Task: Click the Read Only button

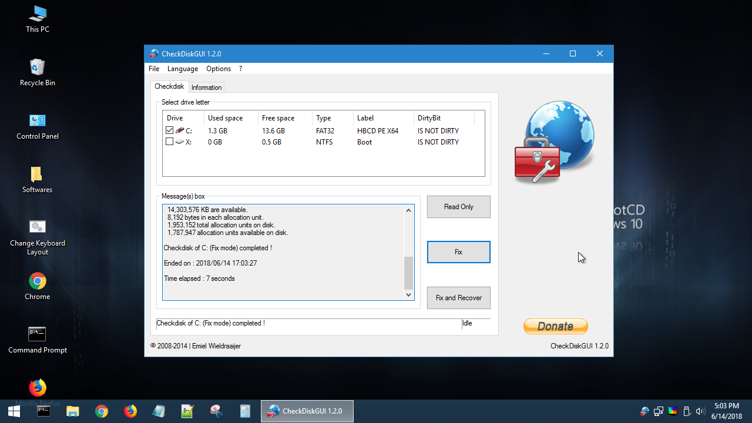Action: tap(458, 207)
